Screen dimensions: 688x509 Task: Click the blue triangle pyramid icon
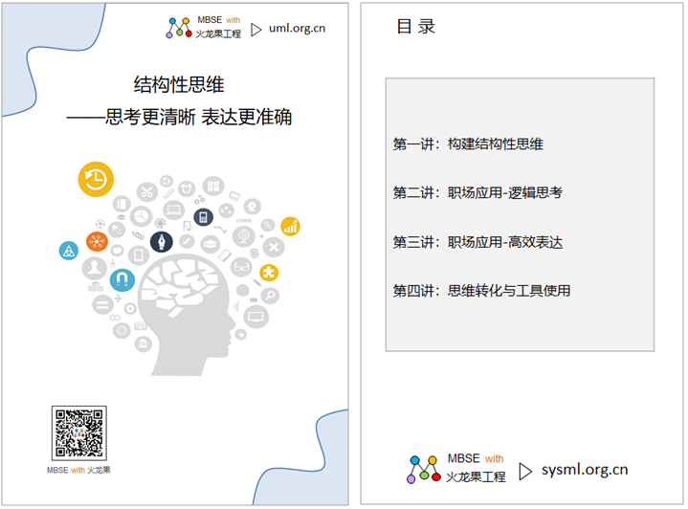click(68, 251)
